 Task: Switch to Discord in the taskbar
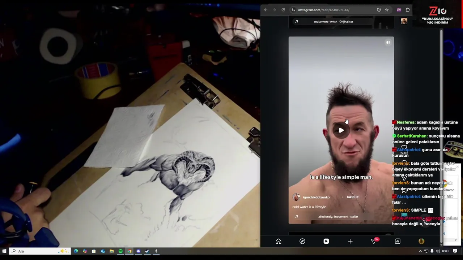138,251
